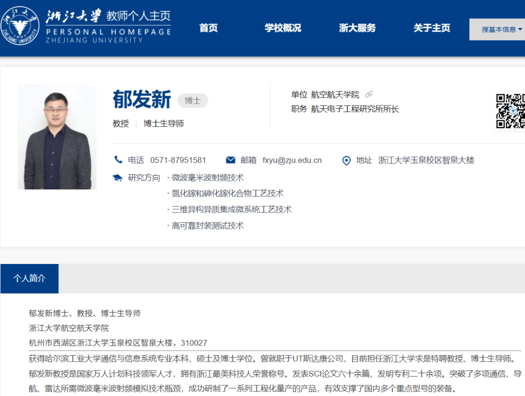Image resolution: width=525 pixels, height=396 pixels.
Task: Click the phone icon next to 电话
Action: [118, 160]
